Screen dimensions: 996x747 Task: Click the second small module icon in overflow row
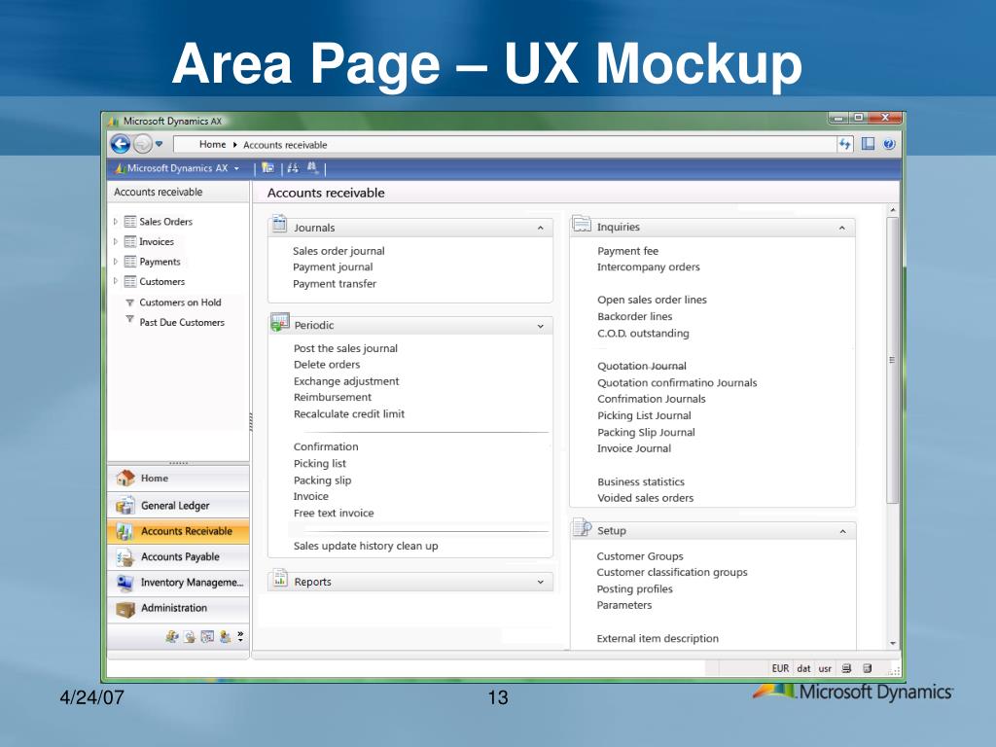[190, 636]
